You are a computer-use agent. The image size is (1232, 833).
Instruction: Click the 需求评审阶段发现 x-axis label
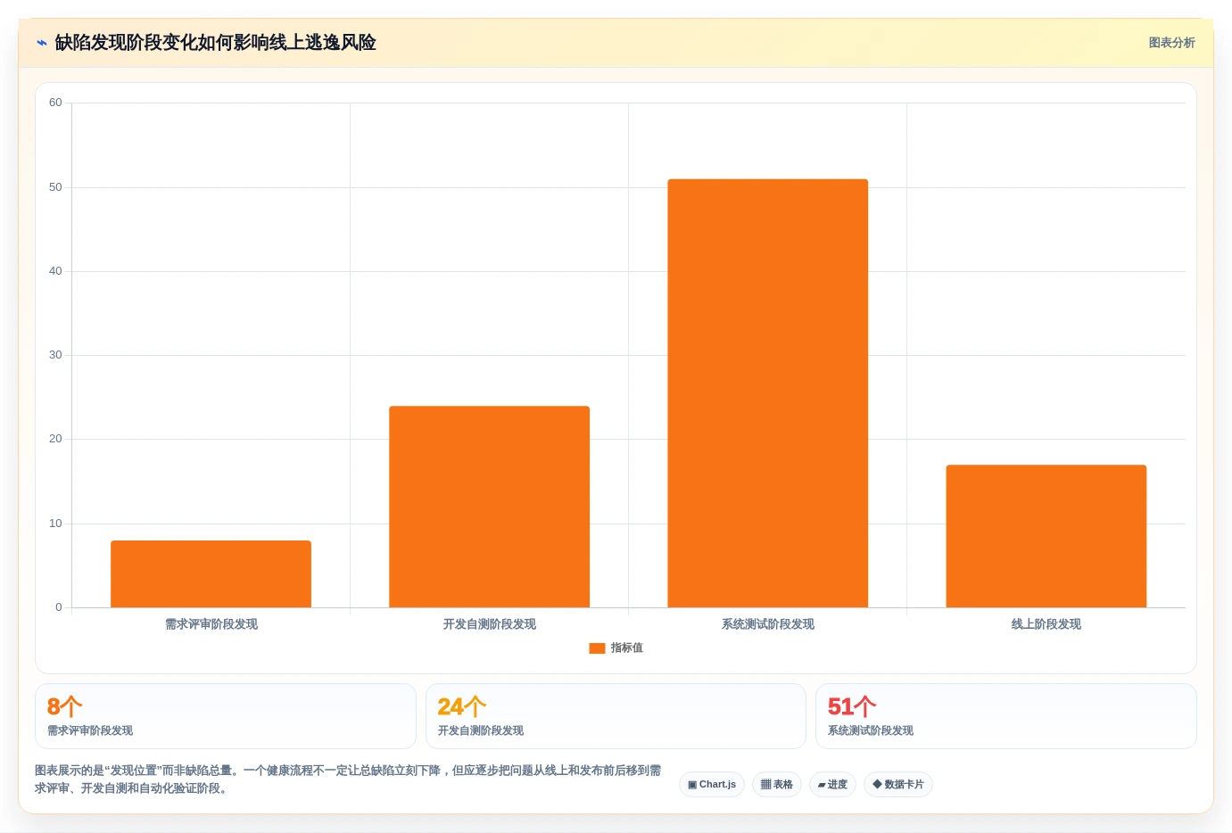click(x=211, y=624)
